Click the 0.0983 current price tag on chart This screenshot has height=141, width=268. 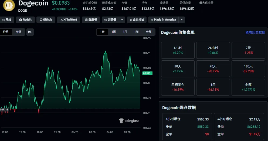147,73
